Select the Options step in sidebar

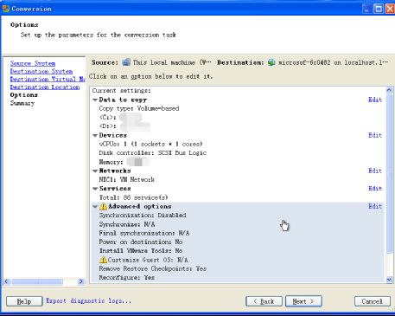(x=24, y=94)
